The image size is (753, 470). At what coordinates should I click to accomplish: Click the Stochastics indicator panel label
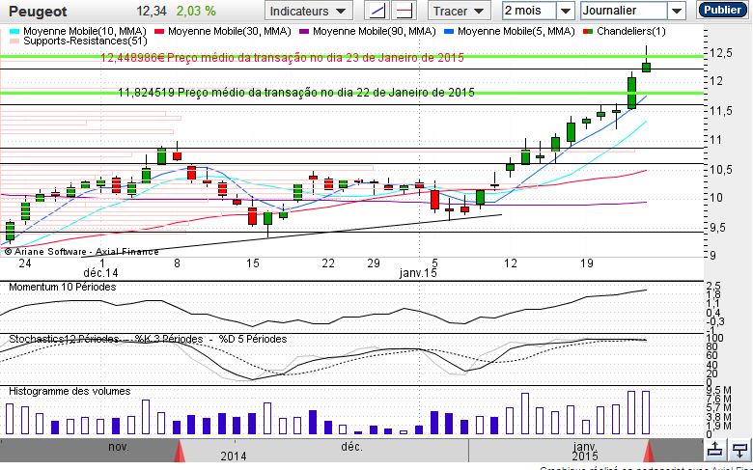click(x=148, y=340)
